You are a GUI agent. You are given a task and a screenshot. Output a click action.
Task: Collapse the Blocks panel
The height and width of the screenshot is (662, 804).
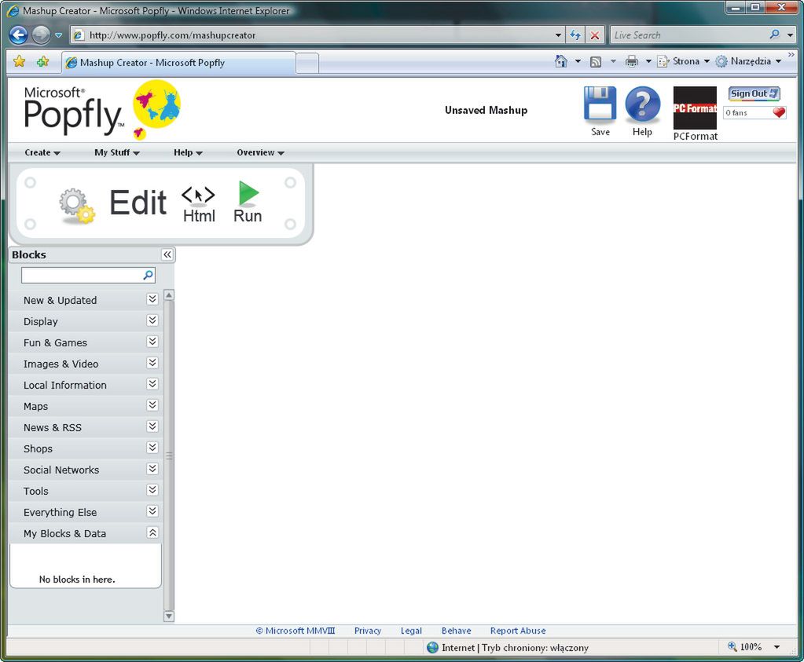tap(167, 254)
